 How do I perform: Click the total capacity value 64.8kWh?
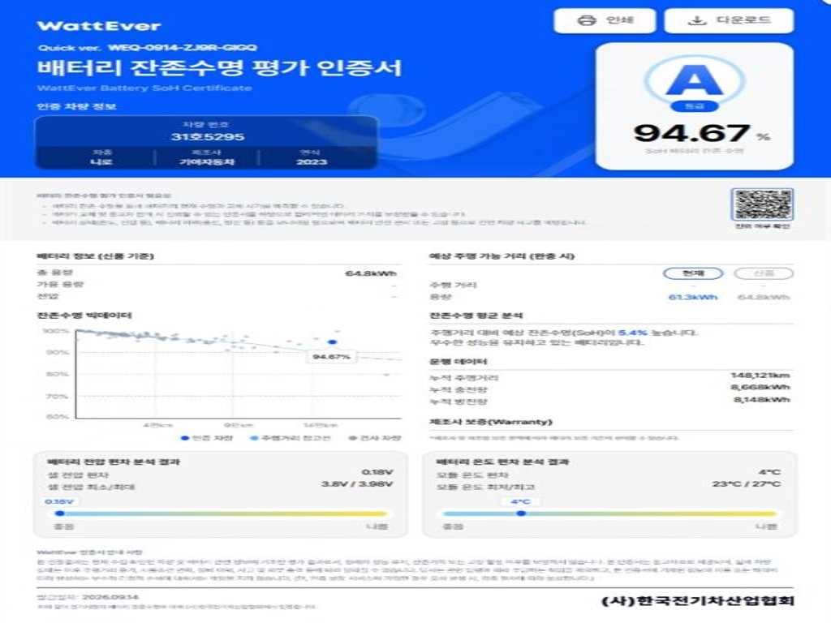coord(370,273)
